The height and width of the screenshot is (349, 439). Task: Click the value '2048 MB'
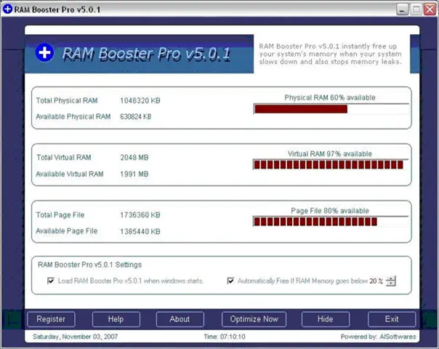[x=134, y=158]
